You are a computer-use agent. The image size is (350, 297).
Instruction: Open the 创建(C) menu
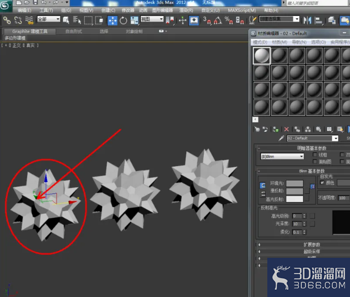pos(108,10)
